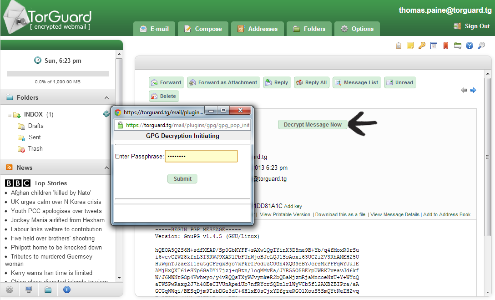Screen dimensions: 495x300
Task: Click the red bookmark icon
Action: coord(446,46)
